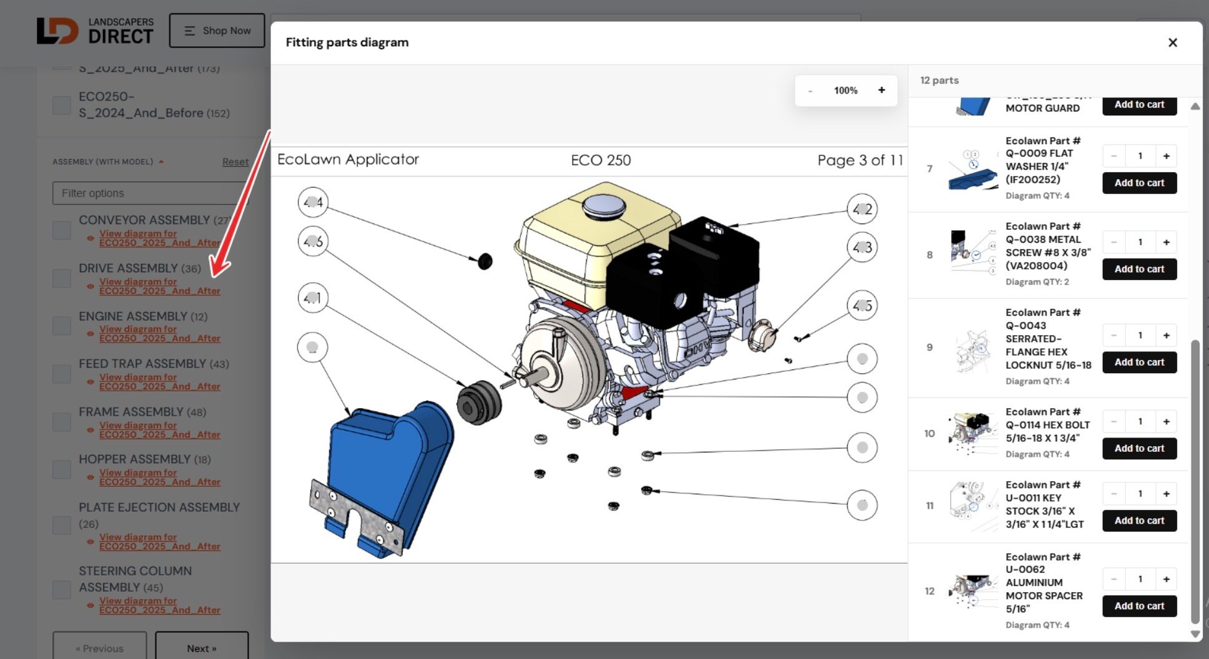
Task: Add Q-0009 Flat Washer to cart
Action: coord(1140,183)
